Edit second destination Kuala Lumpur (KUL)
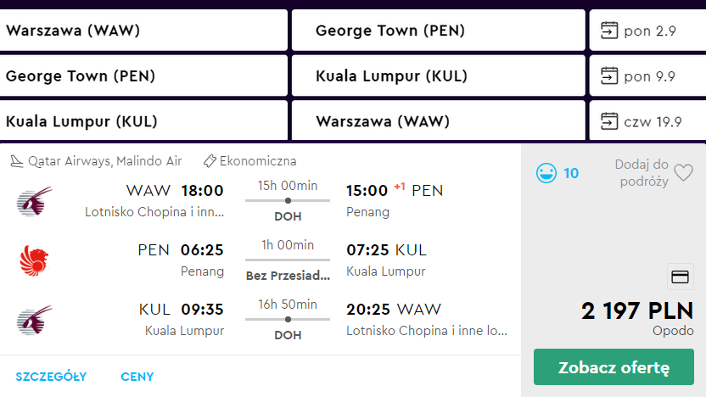This screenshot has height=397, width=706. click(438, 76)
